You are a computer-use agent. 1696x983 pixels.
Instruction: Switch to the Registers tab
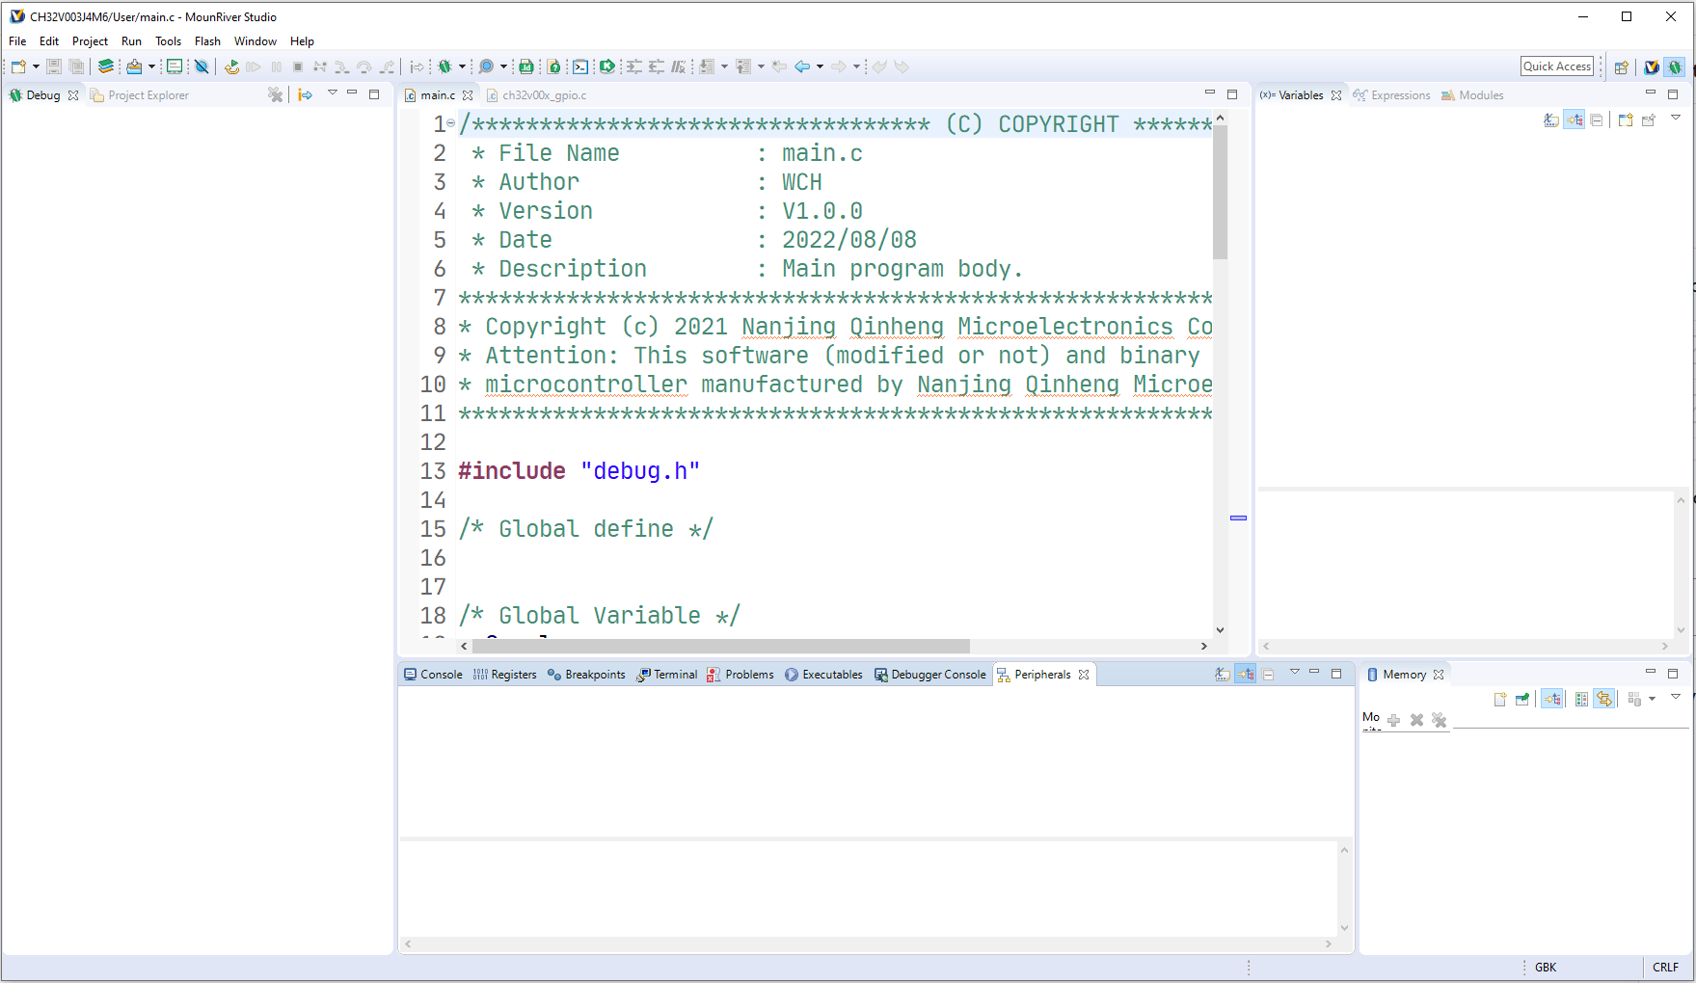pos(504,675)
